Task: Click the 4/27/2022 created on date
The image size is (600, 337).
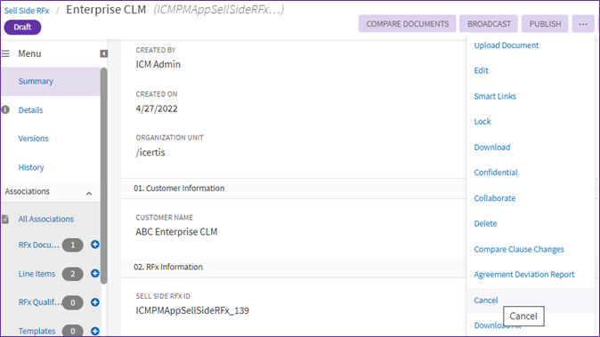Action: [x=157, y=108]
